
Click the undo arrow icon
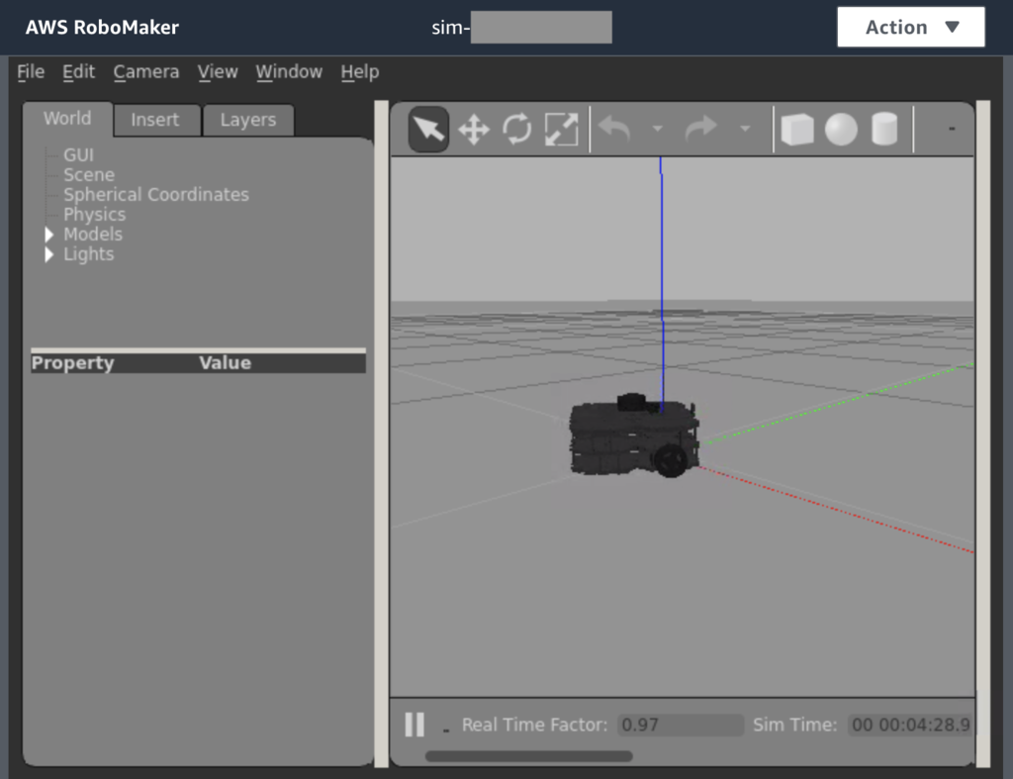(x=614, y=129)
